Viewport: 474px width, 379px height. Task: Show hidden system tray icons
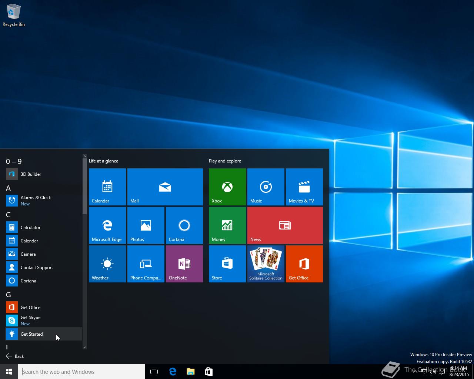click(x=415, y=372)
